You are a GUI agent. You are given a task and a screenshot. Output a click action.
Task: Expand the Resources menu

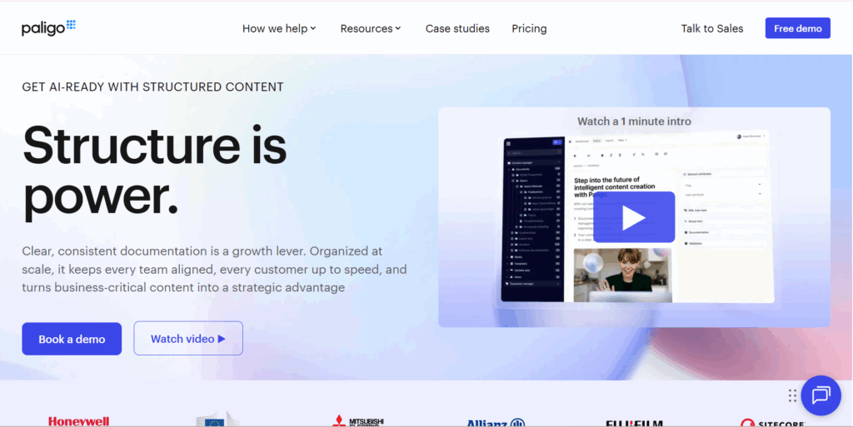point(371,28)
